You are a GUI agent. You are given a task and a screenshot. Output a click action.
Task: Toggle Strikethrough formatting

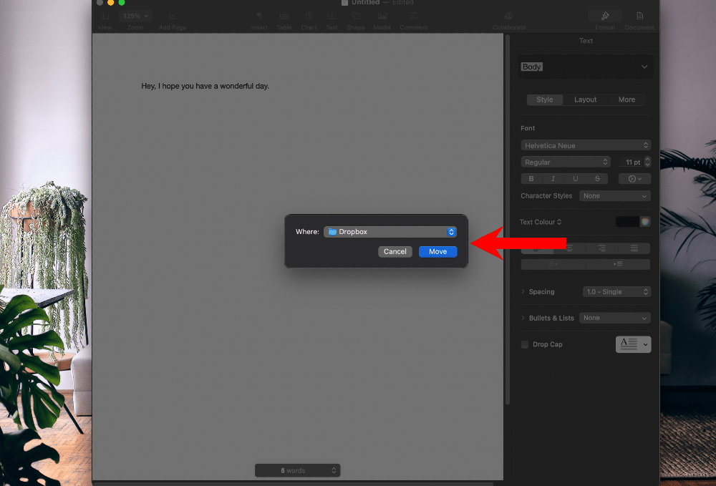(x=597, y=178)
